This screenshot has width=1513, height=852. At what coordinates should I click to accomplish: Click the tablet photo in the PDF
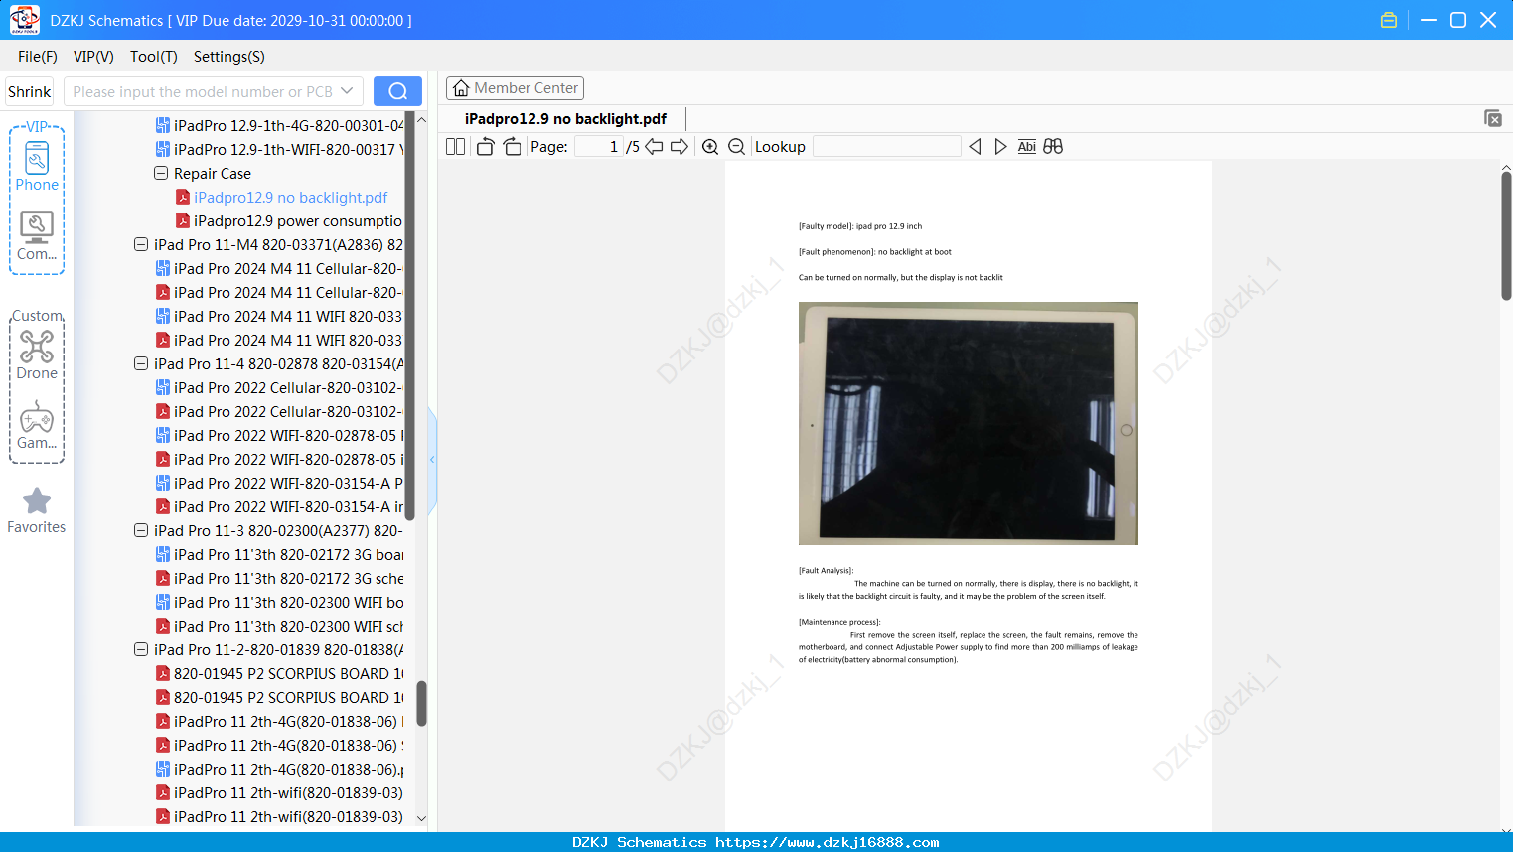[969, 423]
